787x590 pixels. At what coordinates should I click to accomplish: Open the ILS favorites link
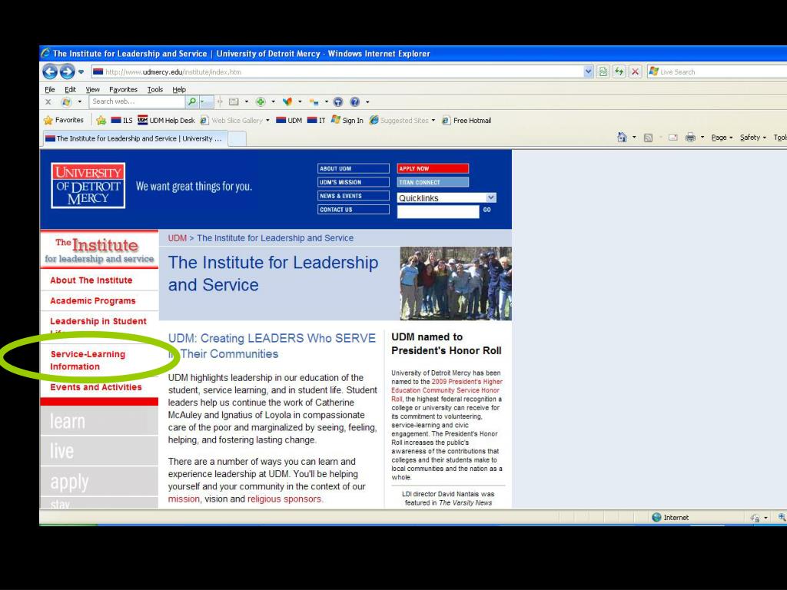121,121
